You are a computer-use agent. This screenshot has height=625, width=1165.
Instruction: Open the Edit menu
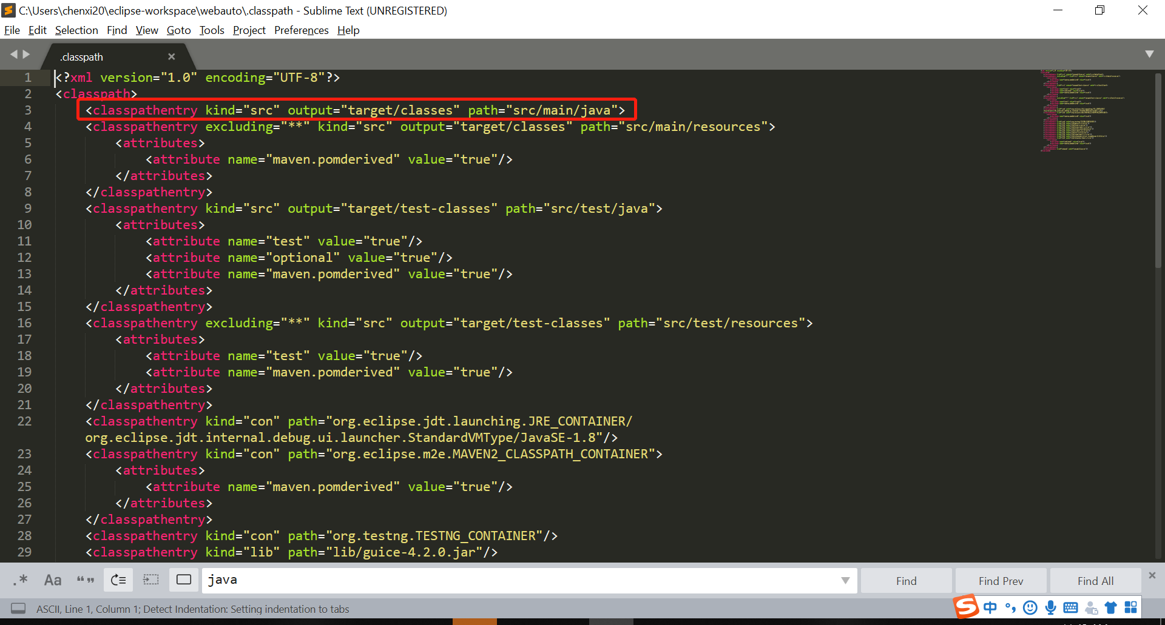[38, 30]
